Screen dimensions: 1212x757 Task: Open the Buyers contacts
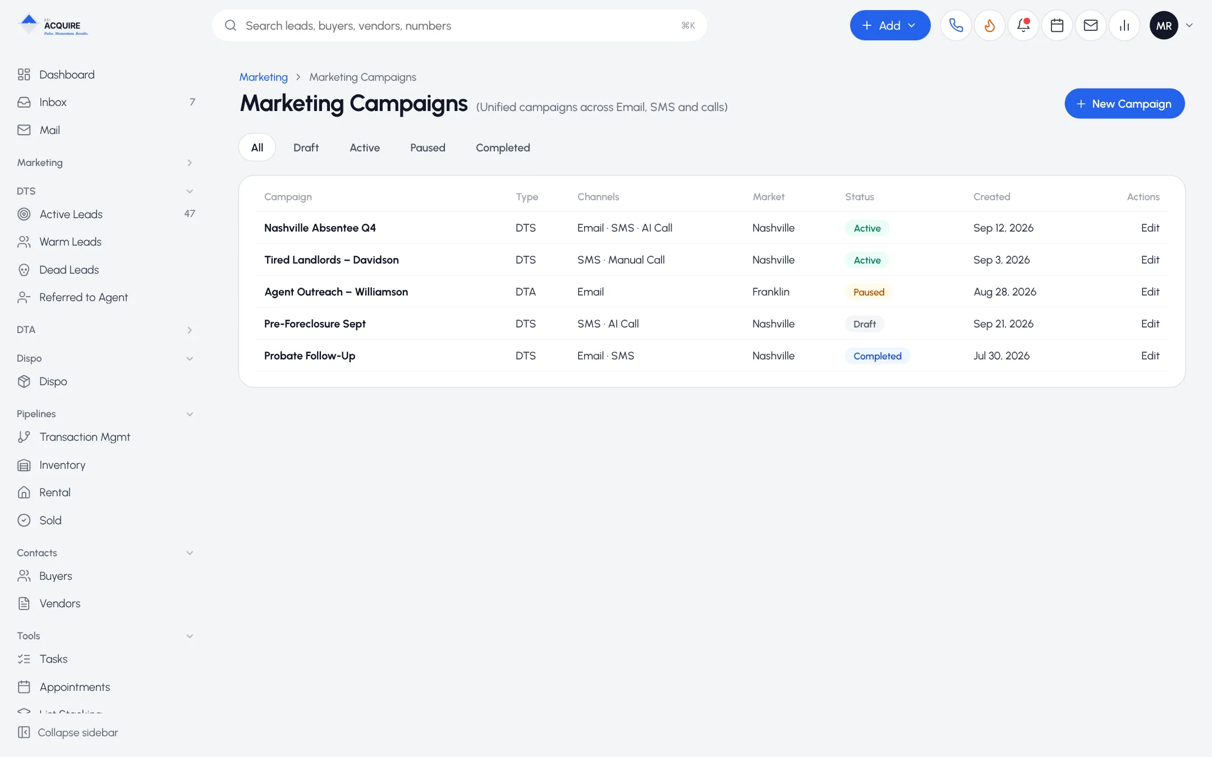(x=105, y=576)
